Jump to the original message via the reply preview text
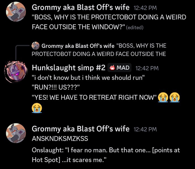This screenshot has height=169, width=195. 99,50
